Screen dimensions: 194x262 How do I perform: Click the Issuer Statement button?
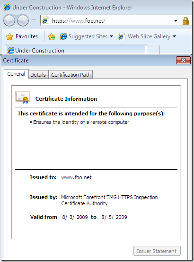click(x=157, y=251)
